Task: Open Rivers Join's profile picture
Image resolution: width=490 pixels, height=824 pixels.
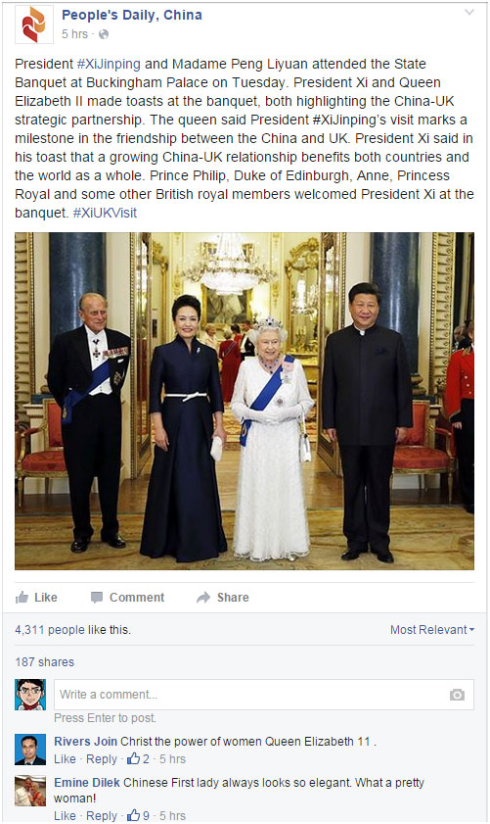Action: click(30, 750)
